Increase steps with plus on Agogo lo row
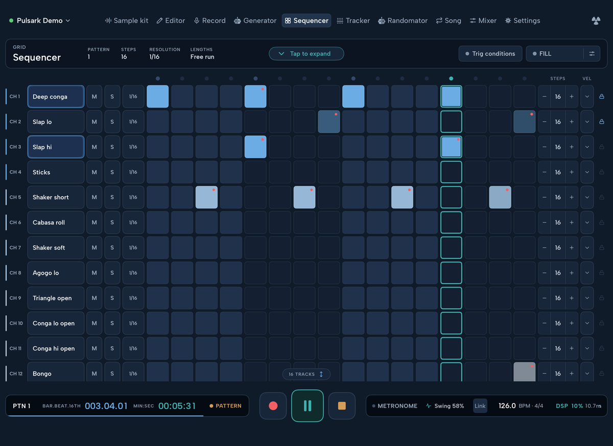This screenshot has width=613, height=446. tap(572, 273)
